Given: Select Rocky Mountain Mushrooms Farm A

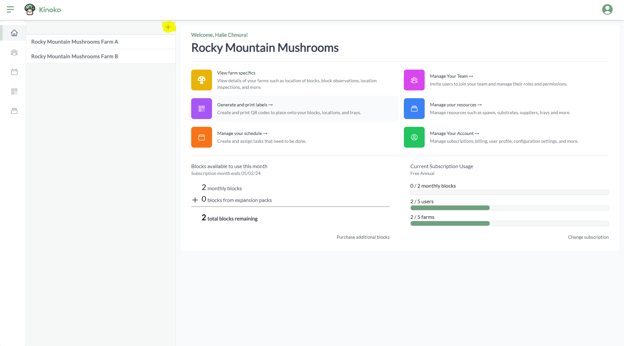Looking at the screenshot, I should (x=75, y=42).
